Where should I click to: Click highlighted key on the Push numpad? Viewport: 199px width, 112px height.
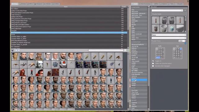tap(158, 57)
